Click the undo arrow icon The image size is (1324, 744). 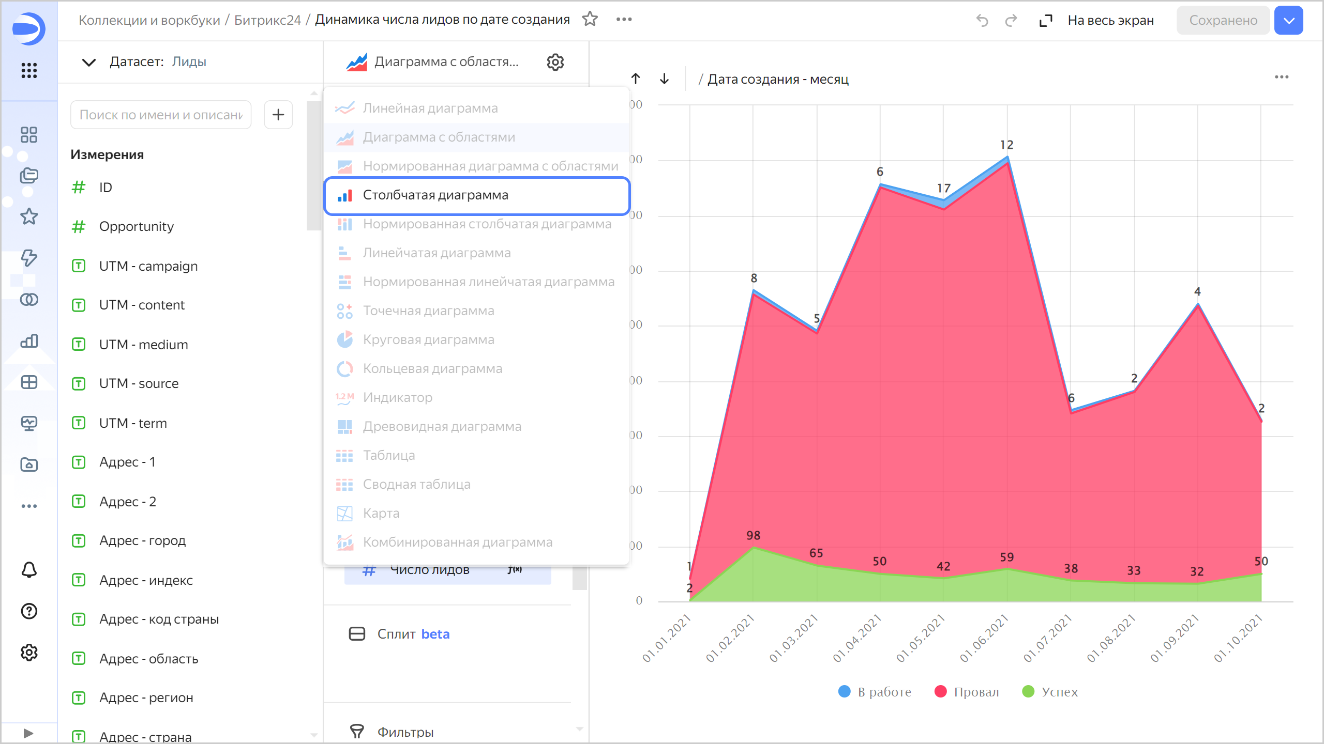pos(982,21)
